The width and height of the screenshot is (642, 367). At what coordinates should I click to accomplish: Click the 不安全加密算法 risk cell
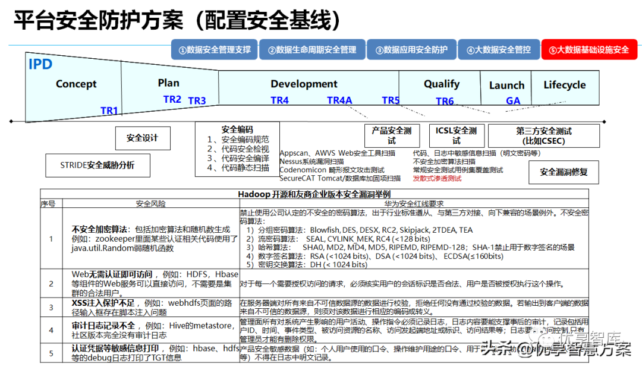click(x=150, y=239)
